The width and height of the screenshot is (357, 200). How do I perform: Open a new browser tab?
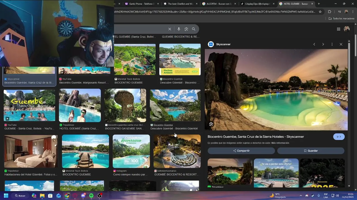[x=319, y=4]
